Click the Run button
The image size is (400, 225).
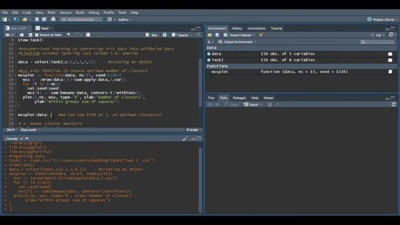(x=152, y=35)
